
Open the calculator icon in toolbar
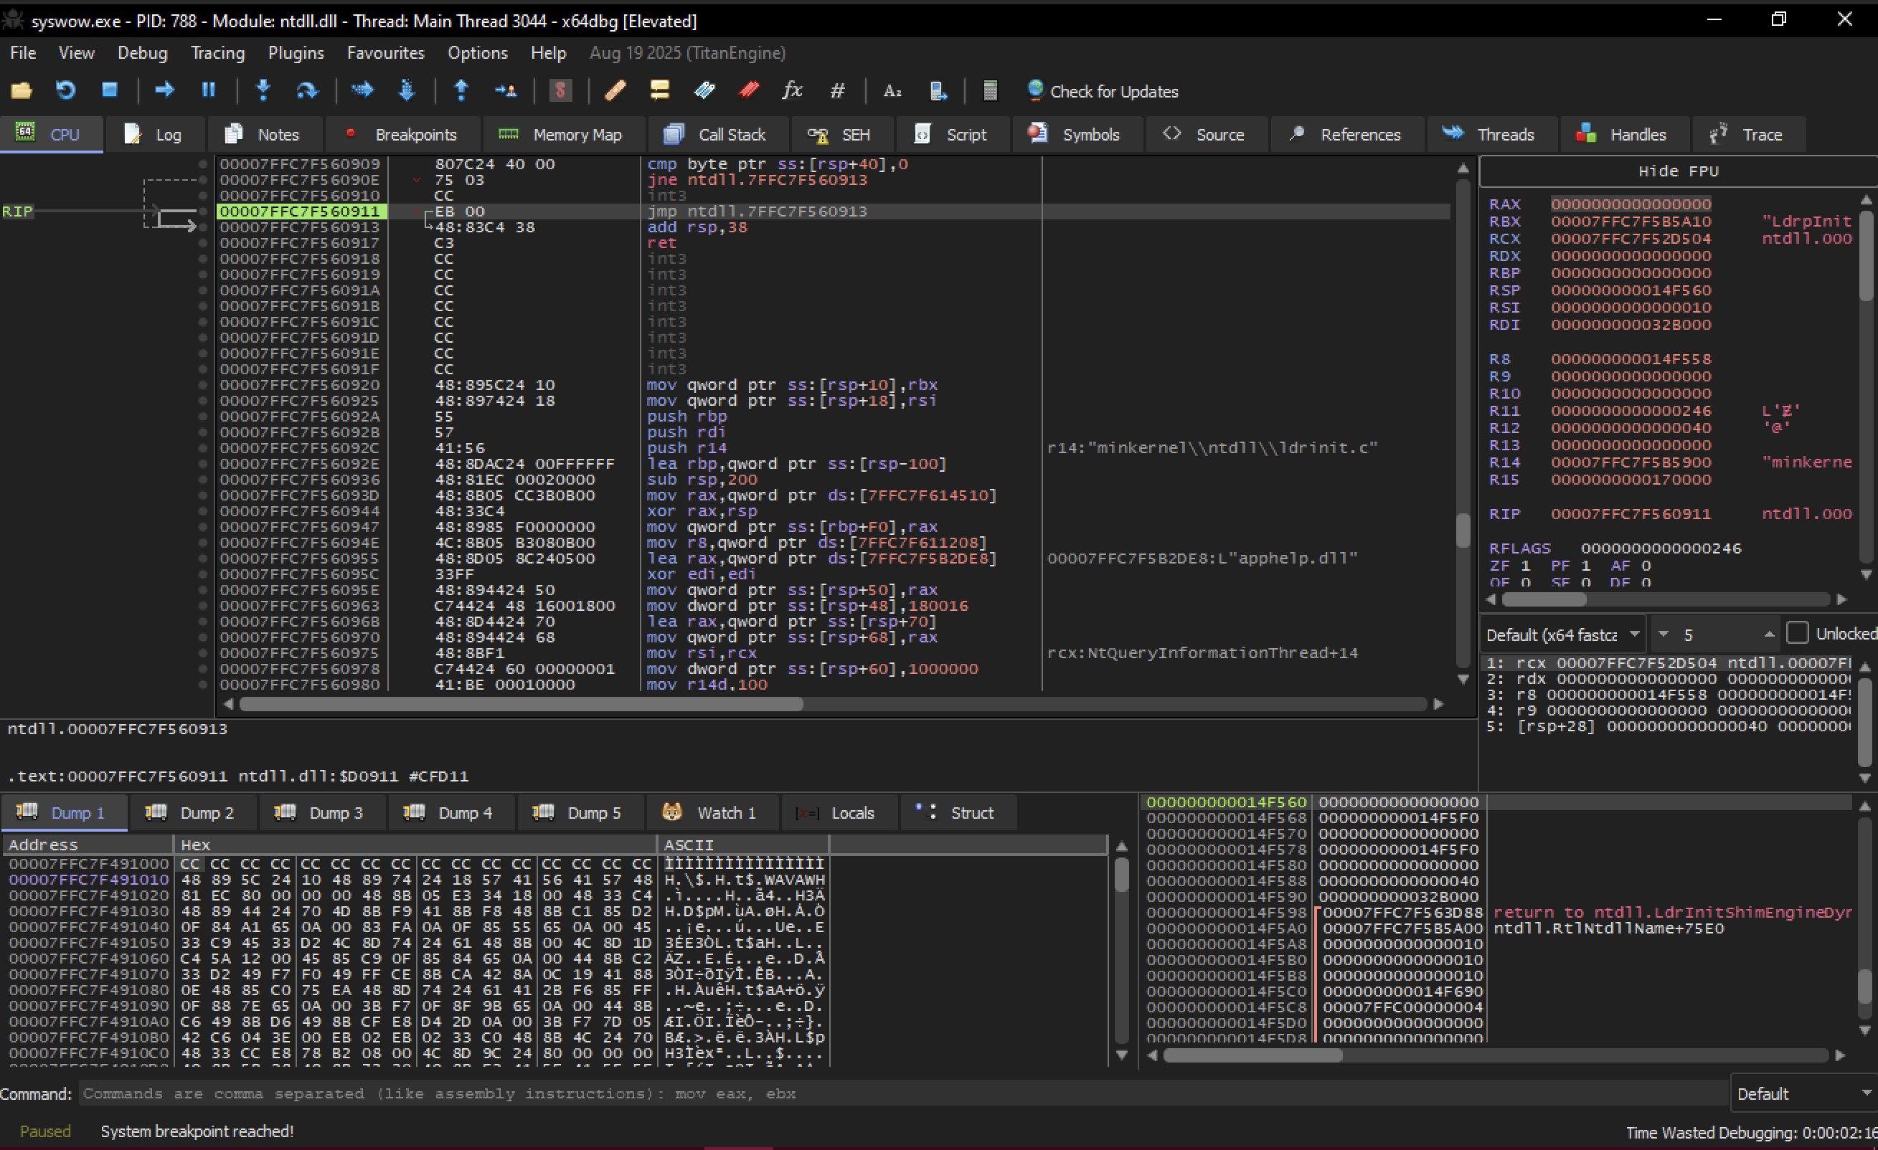[990, 90]
